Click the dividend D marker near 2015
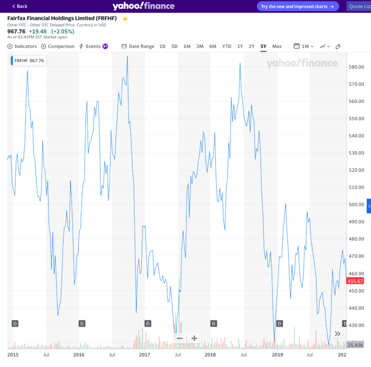This screenshot has width=371, height=367. (15, 323)
